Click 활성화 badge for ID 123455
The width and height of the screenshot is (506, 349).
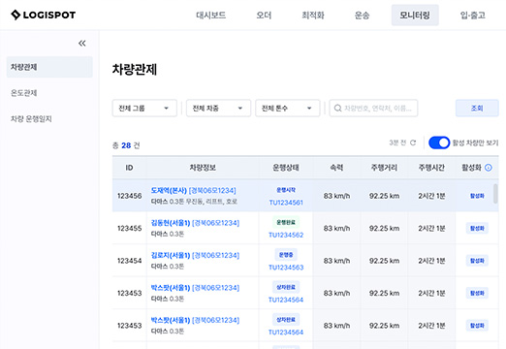[477, 228]
